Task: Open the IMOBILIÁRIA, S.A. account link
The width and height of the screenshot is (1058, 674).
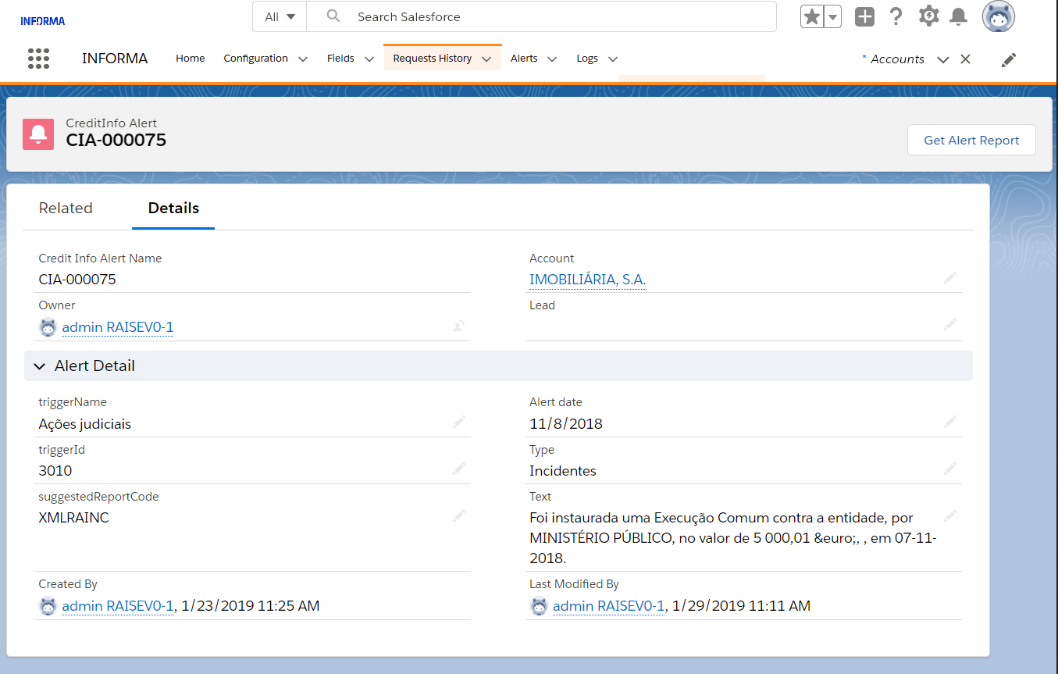Action: (587, 280)
